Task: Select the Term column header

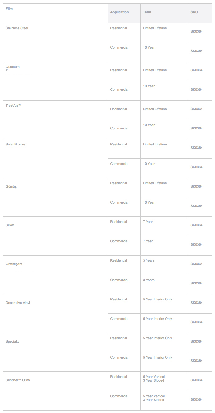Action: (147, 12)
